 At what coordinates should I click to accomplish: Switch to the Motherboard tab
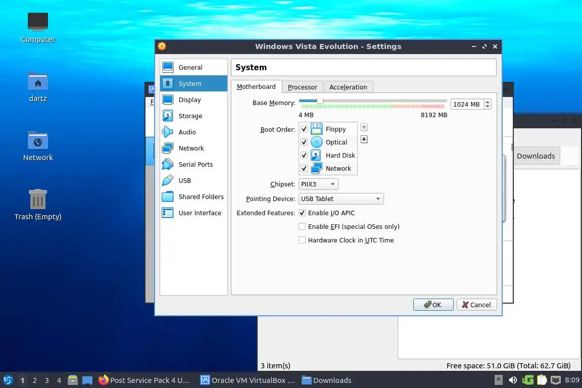click(256, 86)
